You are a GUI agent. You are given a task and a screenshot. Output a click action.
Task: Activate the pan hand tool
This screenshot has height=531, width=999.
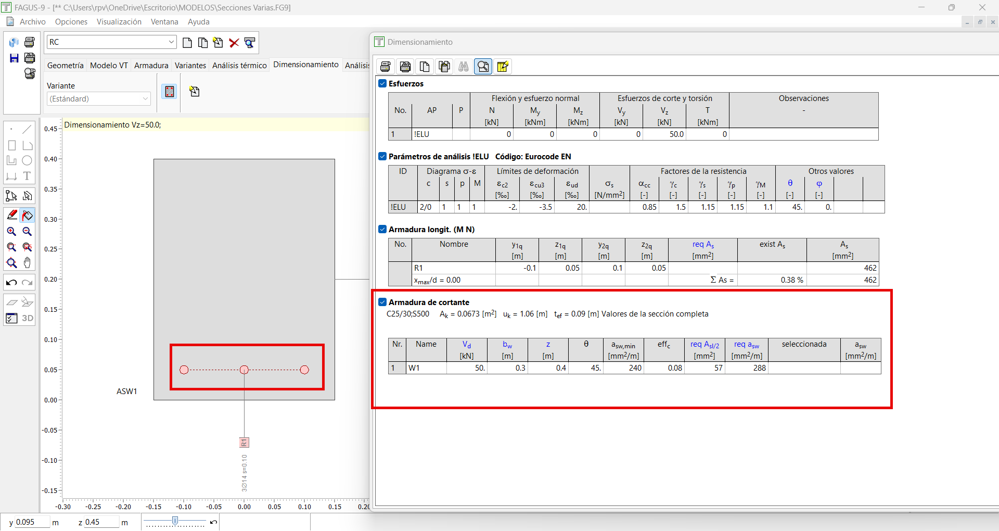pyautogui.click(x=28, y=263)
